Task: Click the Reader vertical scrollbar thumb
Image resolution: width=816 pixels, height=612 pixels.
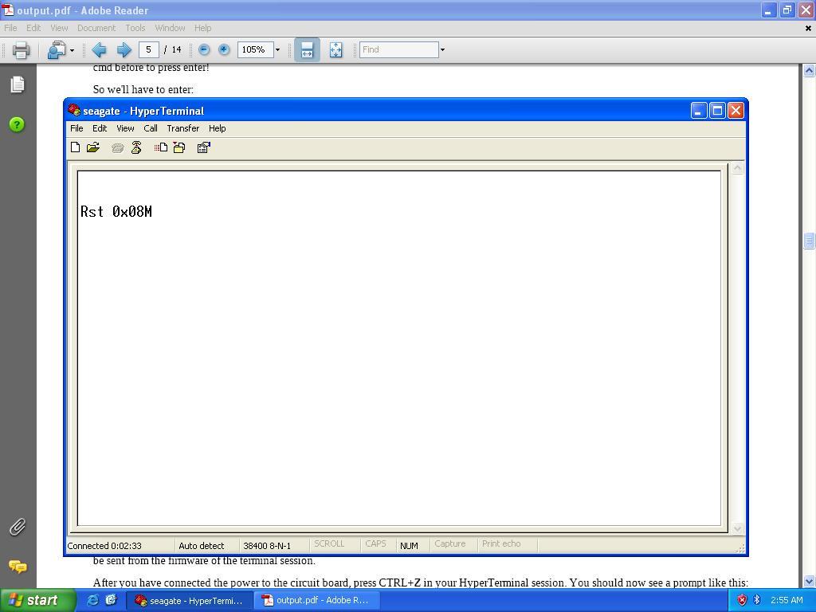Action: pyautogui.click(x=809, y=241)
